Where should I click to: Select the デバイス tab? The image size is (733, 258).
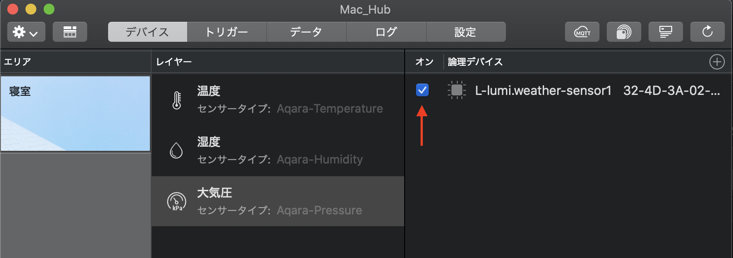click(148, 32)
